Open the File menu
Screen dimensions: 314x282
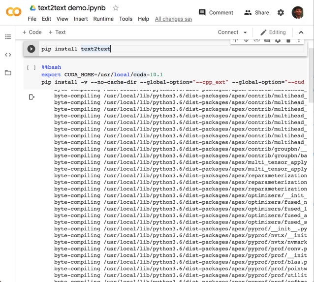(32, 19)
